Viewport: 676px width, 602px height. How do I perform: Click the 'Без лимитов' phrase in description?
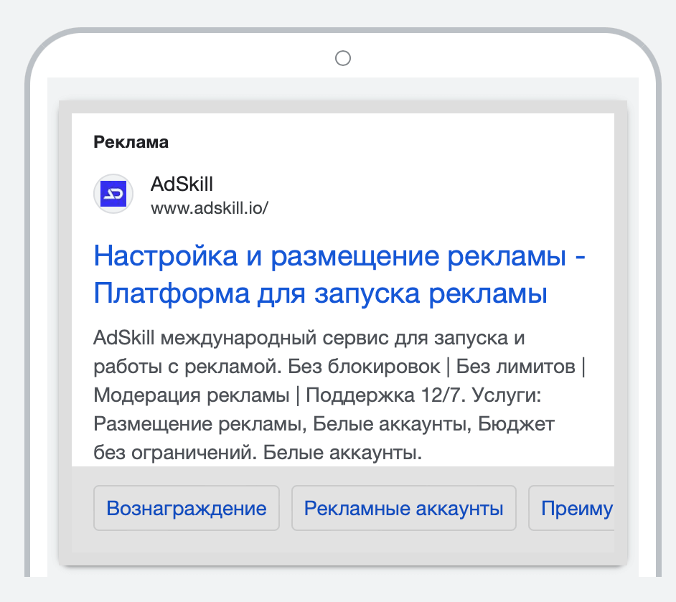click(516, 367)
